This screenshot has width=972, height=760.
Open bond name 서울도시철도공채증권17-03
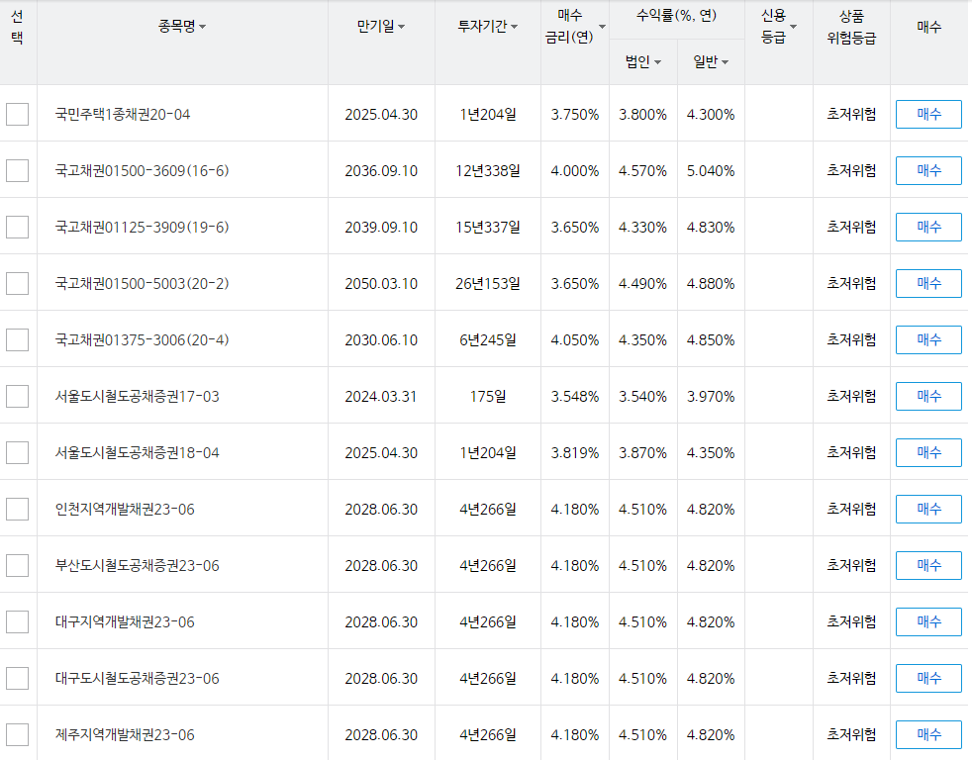[137, 397]
